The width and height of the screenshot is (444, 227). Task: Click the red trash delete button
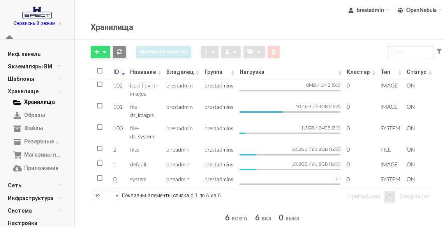tap(273, 52)
